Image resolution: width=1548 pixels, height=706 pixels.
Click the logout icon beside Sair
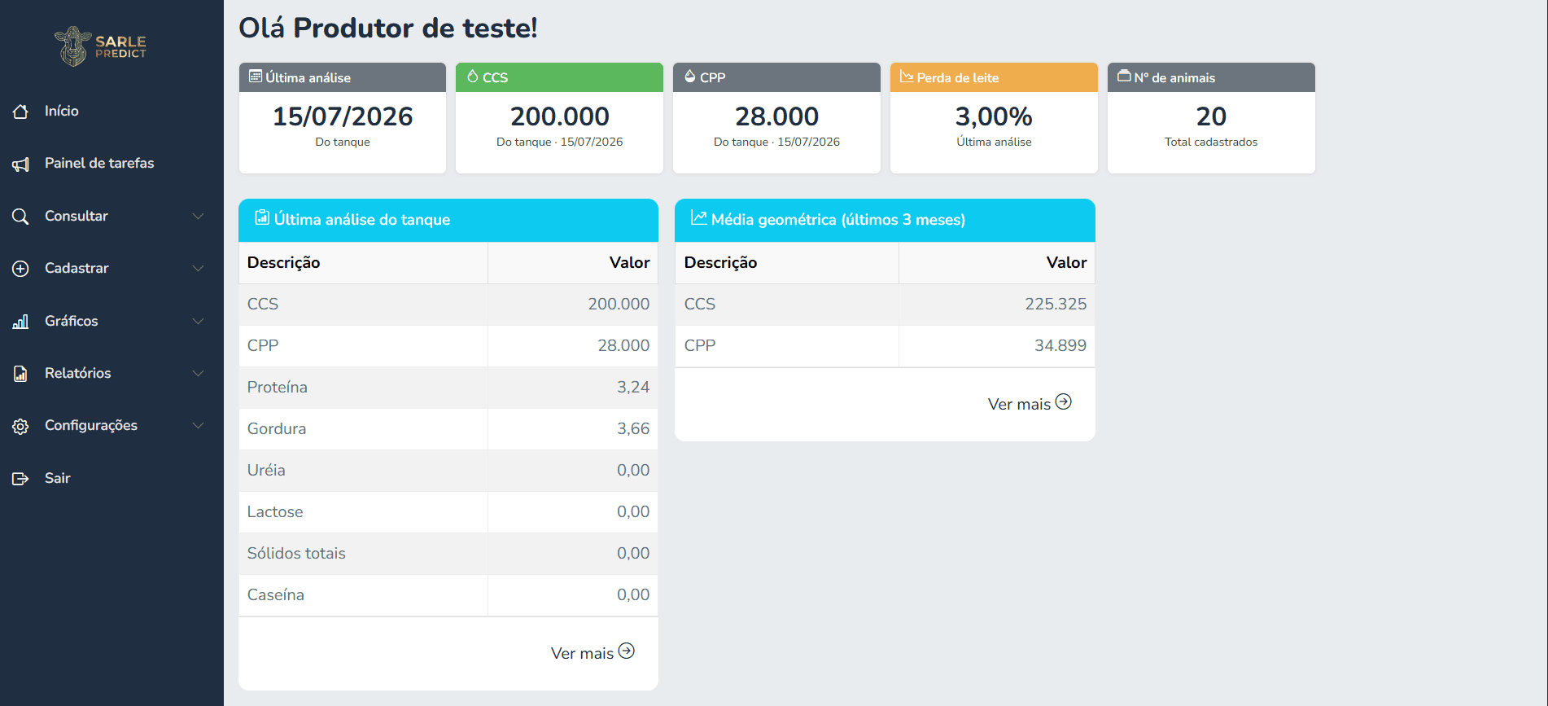(x=20, y=479)
